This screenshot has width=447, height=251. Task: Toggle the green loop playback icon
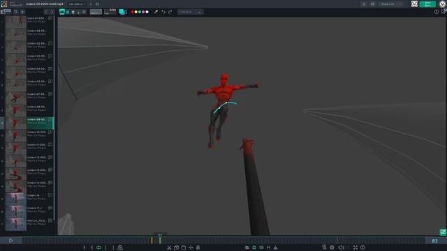point(98,248)
